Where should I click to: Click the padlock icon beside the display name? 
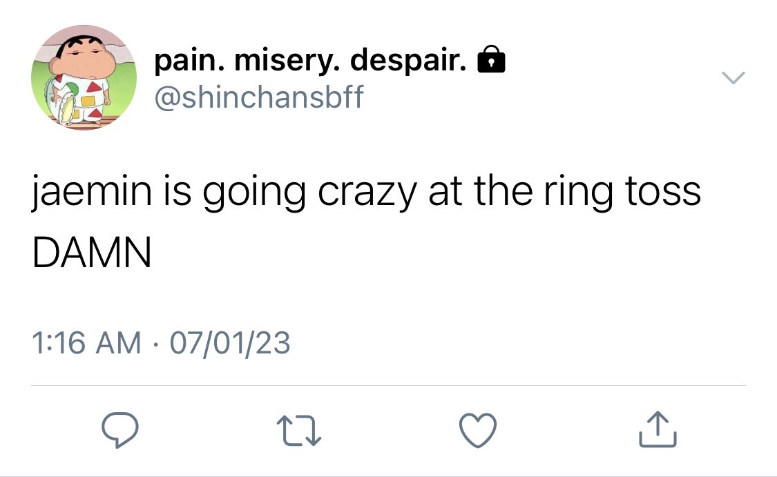click(x=491, y=59)
